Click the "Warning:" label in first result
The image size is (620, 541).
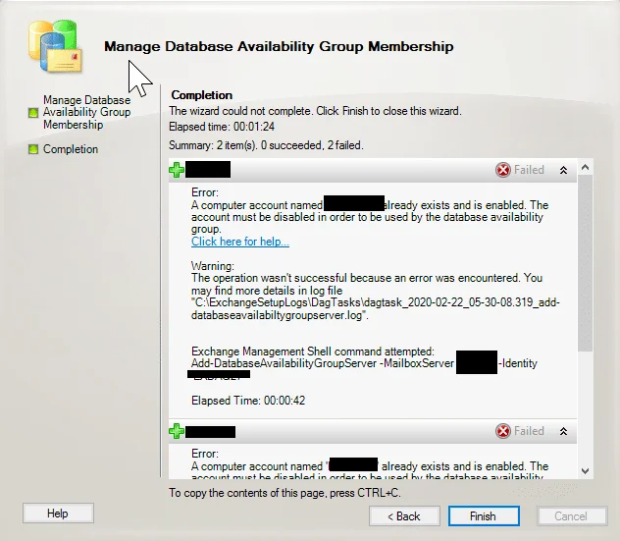pyautogui.click(x=213, y=266)
